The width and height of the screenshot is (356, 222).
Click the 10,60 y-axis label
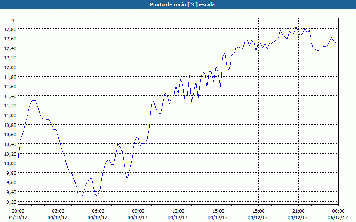(x=10, y=135)
